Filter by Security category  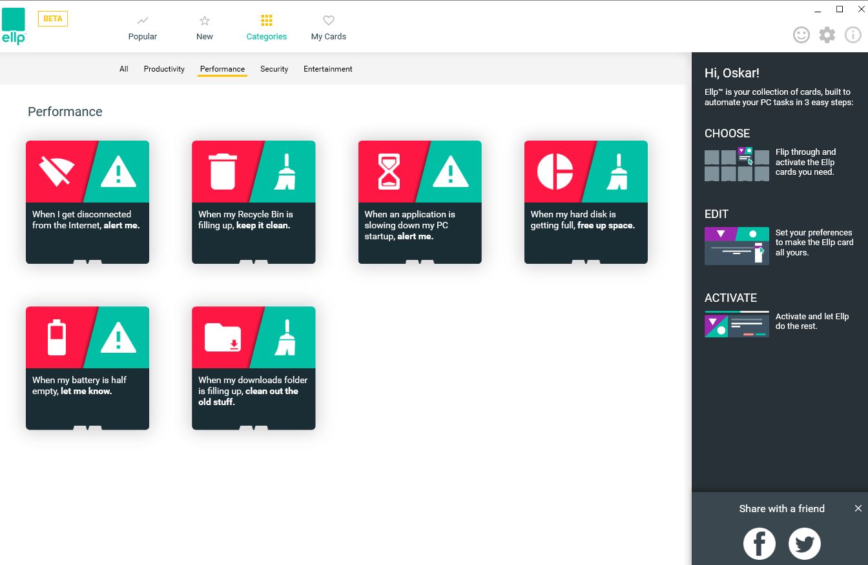(274, 69)
